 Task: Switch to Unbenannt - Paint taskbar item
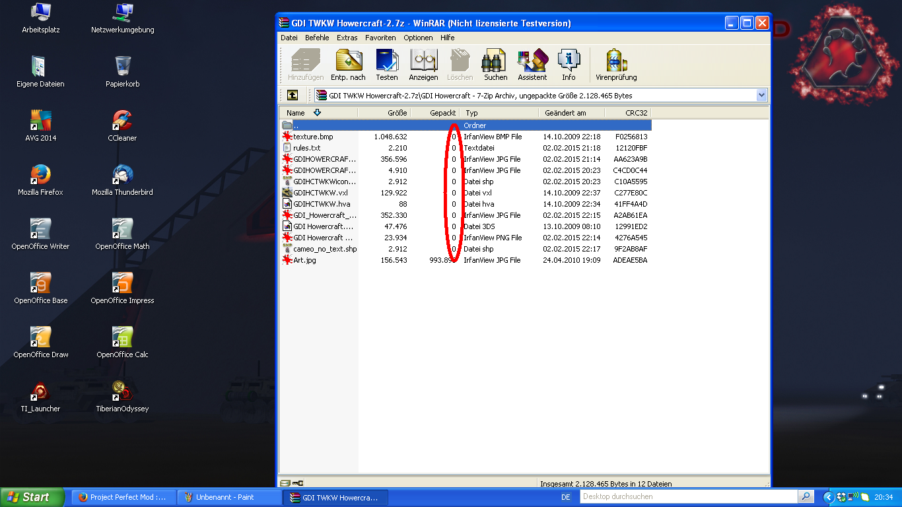tap(230, 497)
